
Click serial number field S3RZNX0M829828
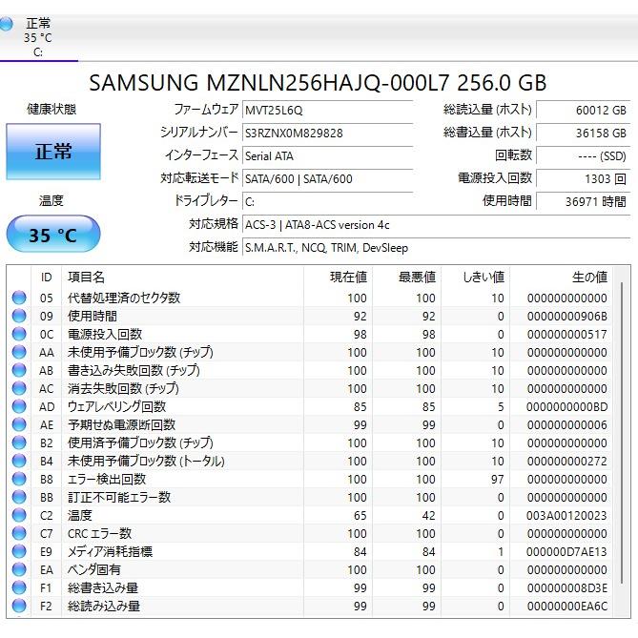[327, 134]
